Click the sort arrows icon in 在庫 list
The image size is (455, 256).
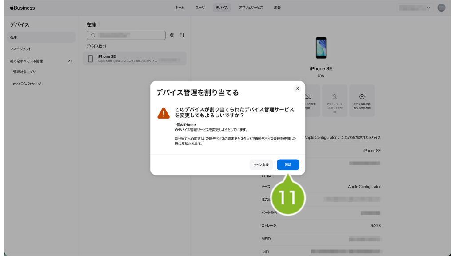(x=182, y=35)
